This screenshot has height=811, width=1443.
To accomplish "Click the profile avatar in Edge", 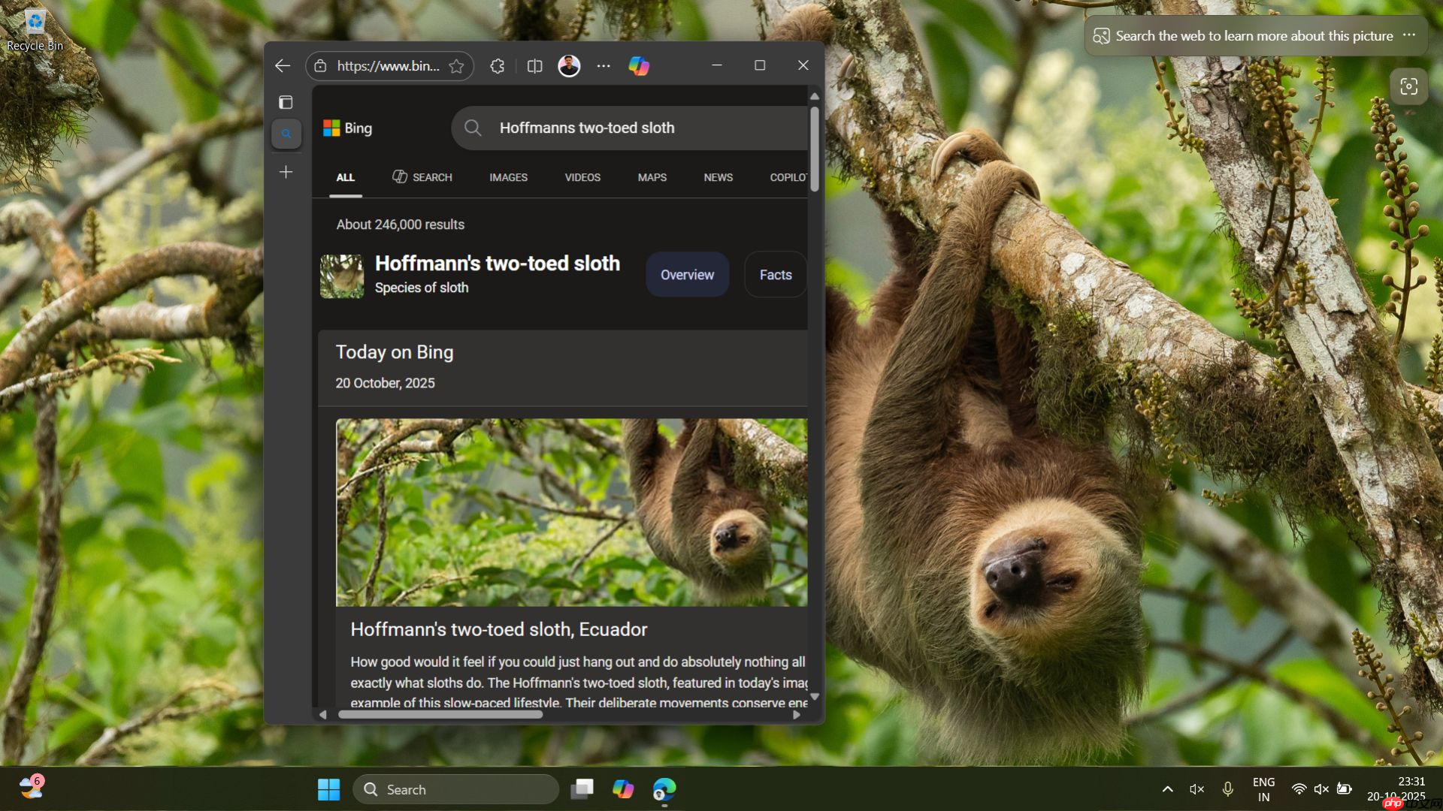I will 569,66.
